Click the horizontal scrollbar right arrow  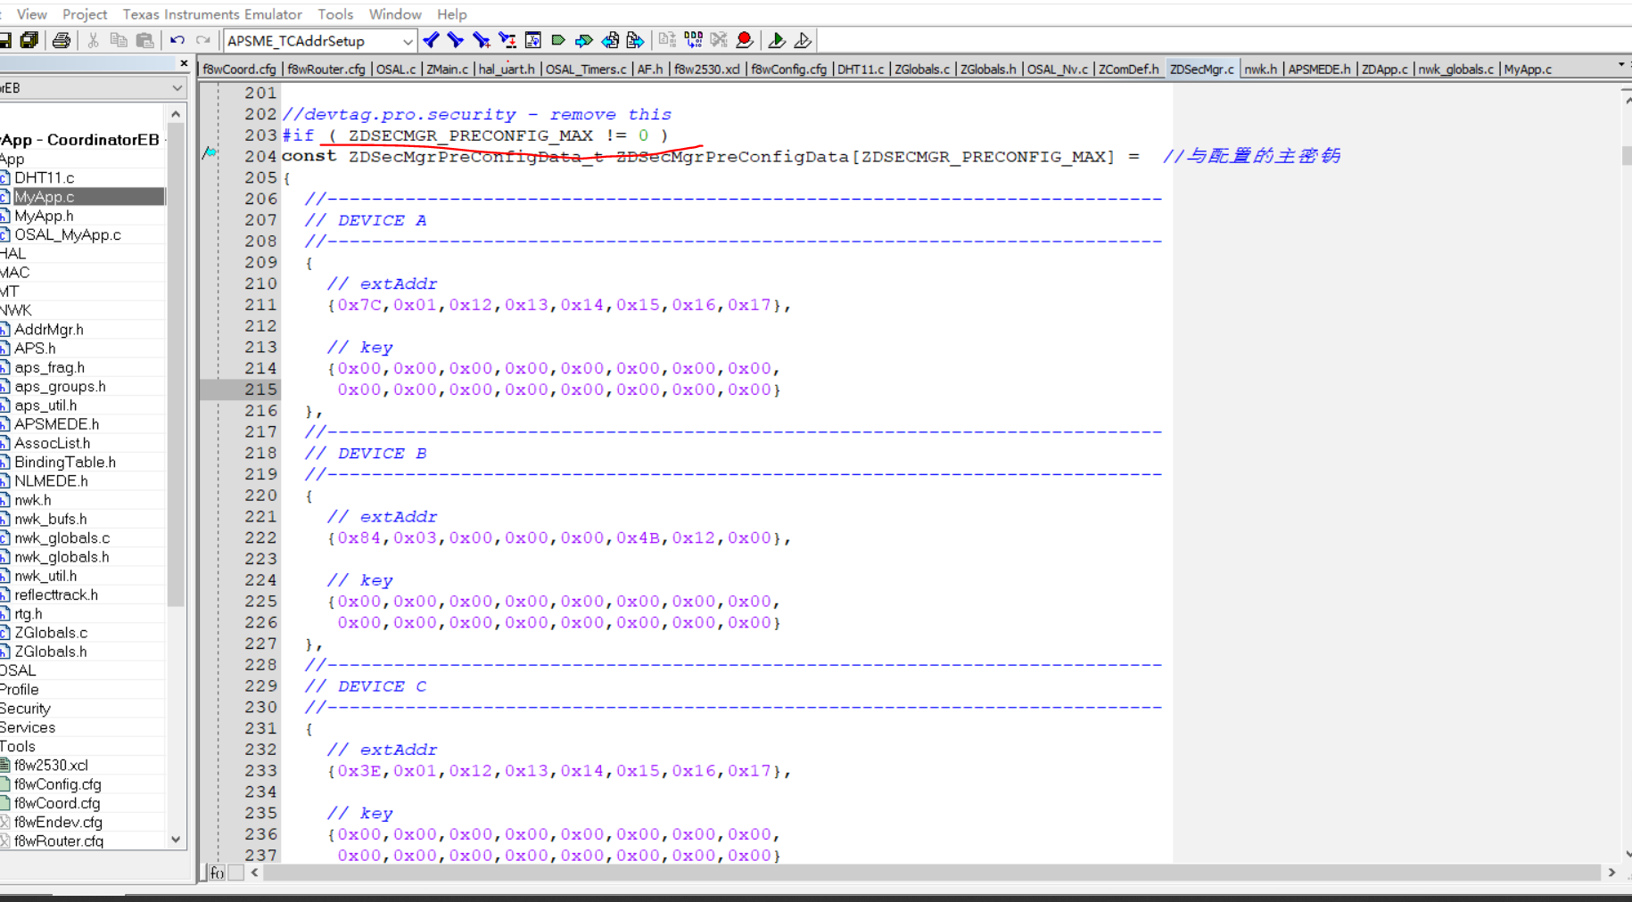pos(1611,873)
